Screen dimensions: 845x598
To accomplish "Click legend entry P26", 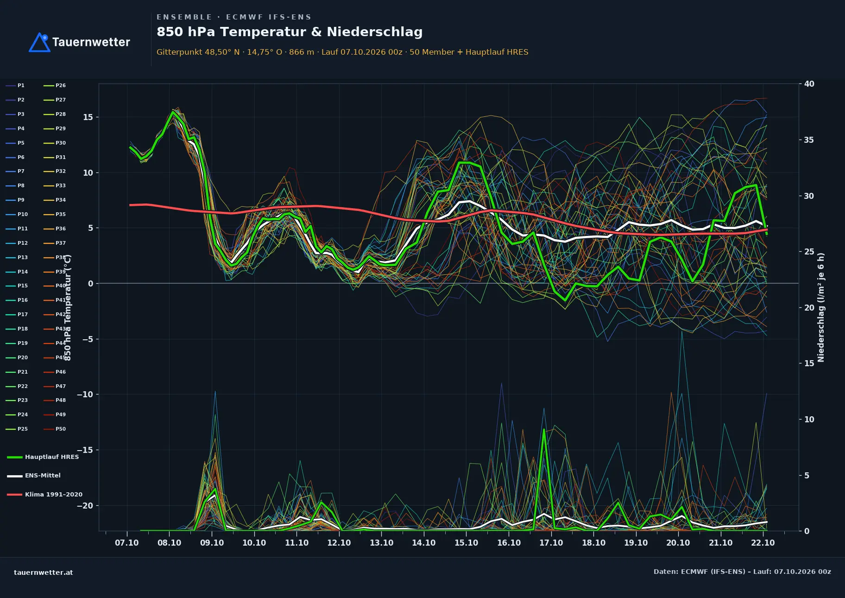I will click(55, 86).
